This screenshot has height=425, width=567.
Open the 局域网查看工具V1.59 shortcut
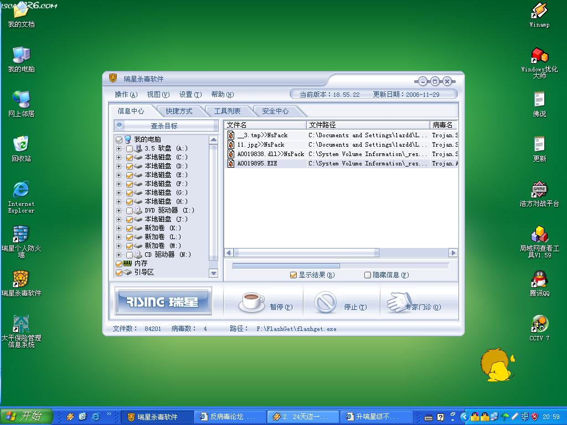[539, 241]
